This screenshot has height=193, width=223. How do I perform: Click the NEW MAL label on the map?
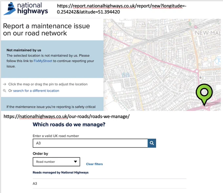(208, 33)
